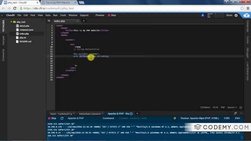Open the File menu
The height and width of the screenshot is (141, 251).
pos(19,15)
